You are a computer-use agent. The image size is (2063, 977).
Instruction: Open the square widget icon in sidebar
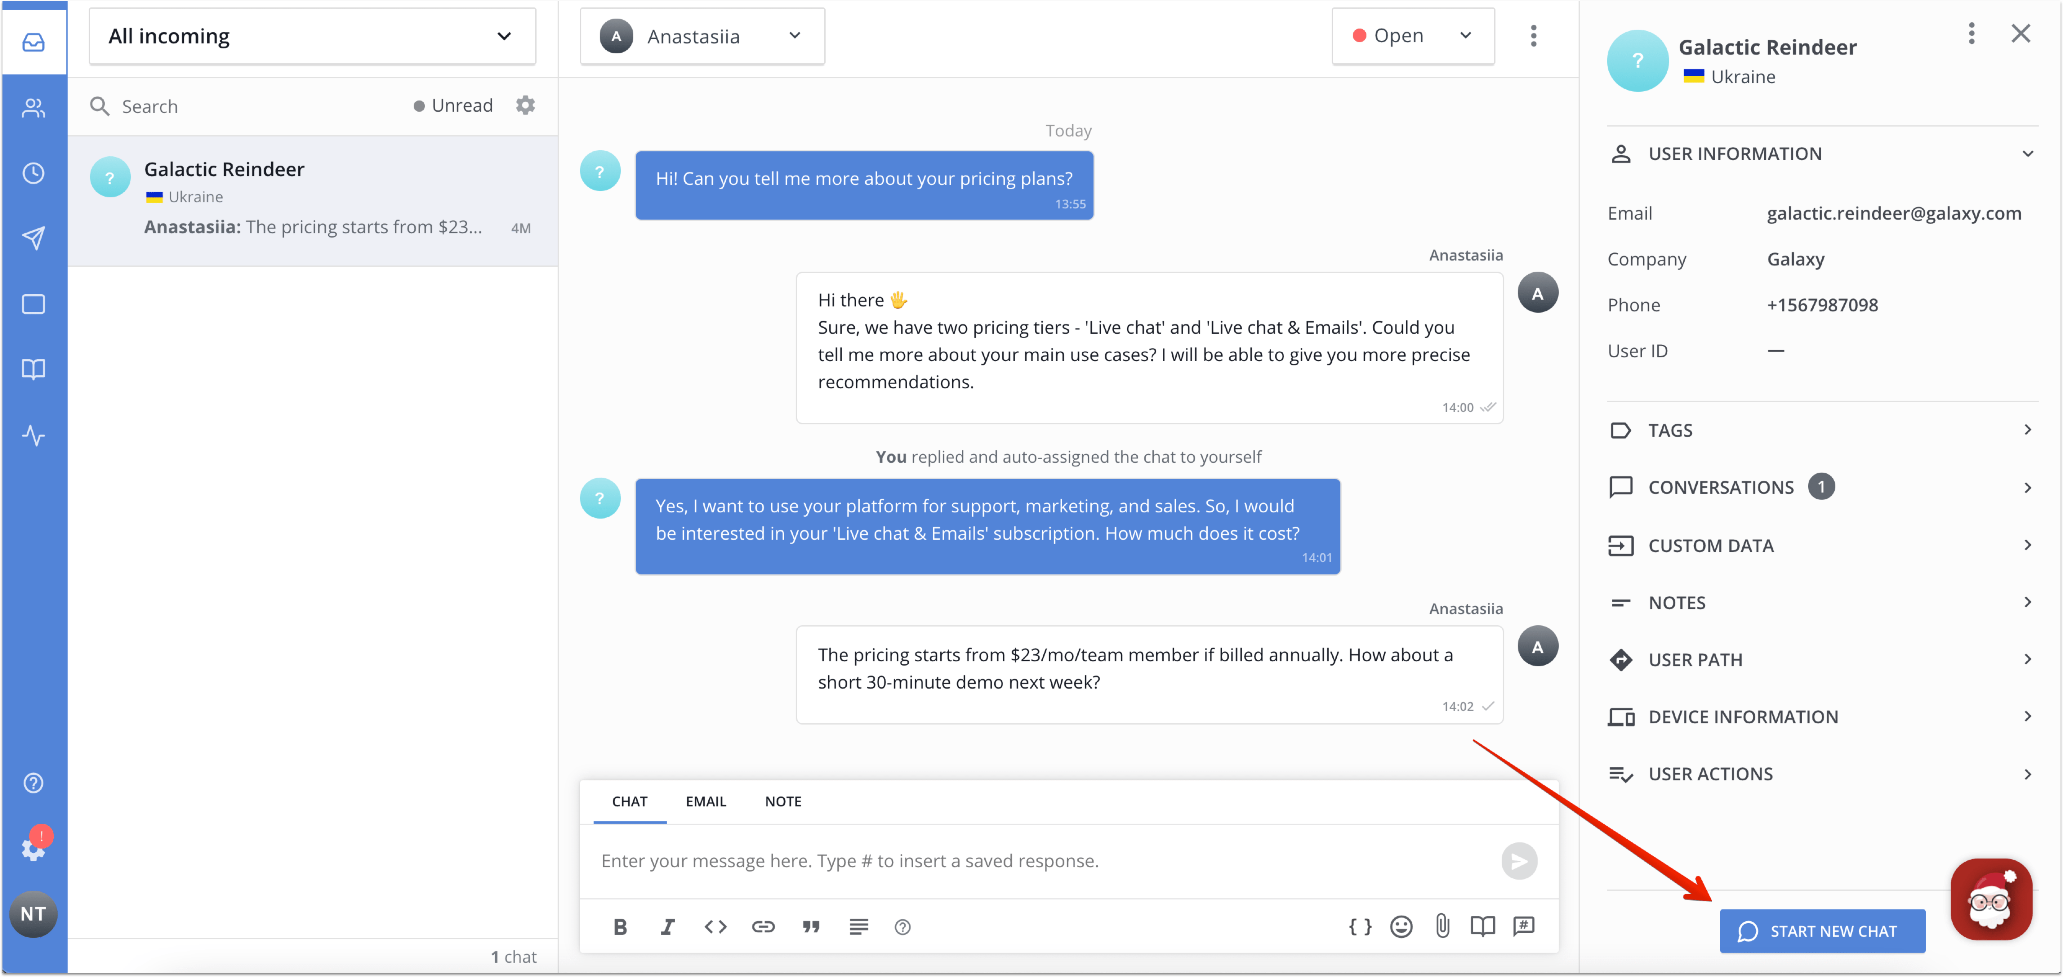pos(33,304)
